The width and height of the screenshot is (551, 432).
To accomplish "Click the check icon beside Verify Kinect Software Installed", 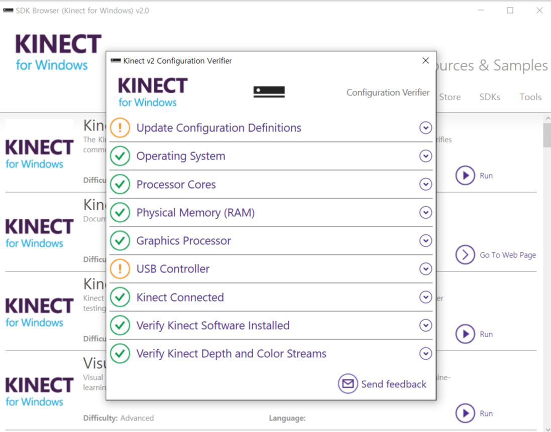I will click(x=120, y=325).
